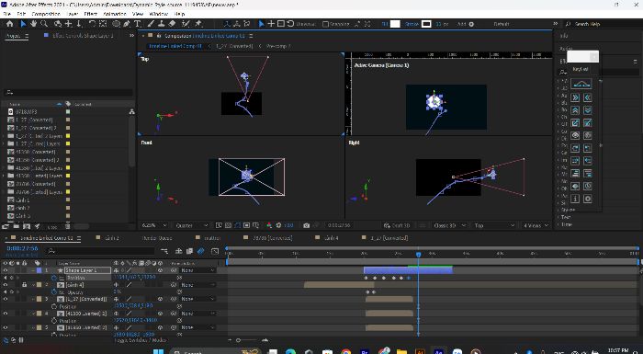
Task: Click the Toggle Switches / Modes button
Action: 141,340
